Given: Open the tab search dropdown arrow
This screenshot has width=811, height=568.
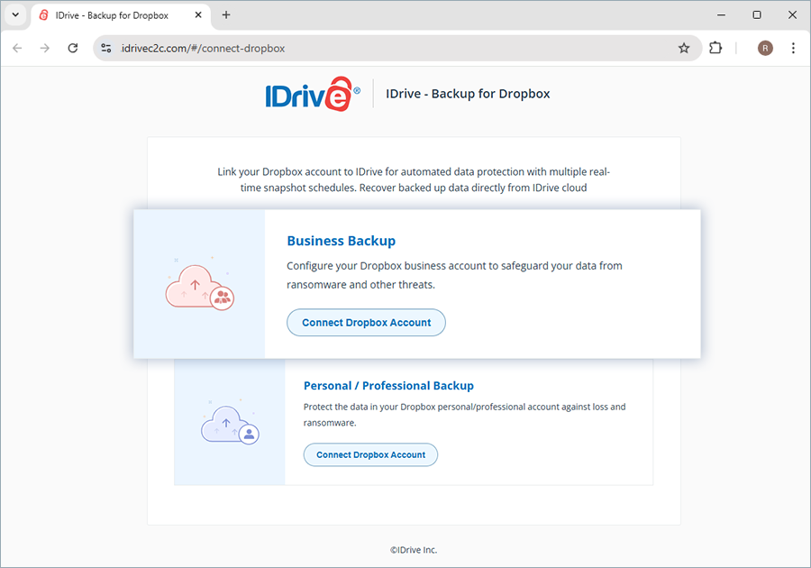Looking at the screenshot, I should pyautogui.click(x=15, y=15).
